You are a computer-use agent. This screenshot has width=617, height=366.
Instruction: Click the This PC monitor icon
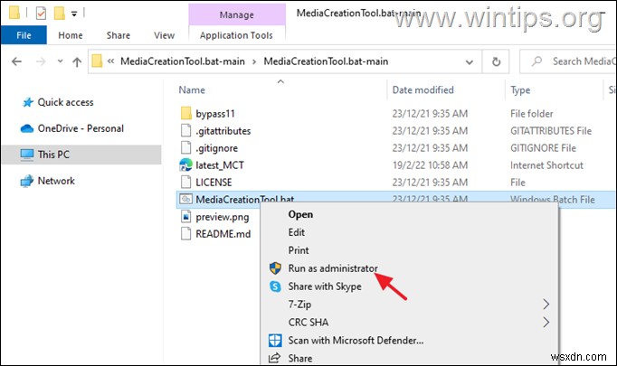pyautogui.click(x=27, y=155)
